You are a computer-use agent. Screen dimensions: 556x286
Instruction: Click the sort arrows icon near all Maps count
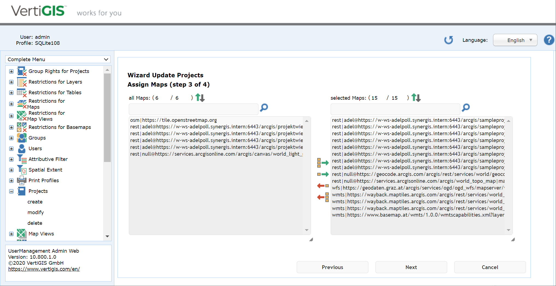tap(200, 98)
